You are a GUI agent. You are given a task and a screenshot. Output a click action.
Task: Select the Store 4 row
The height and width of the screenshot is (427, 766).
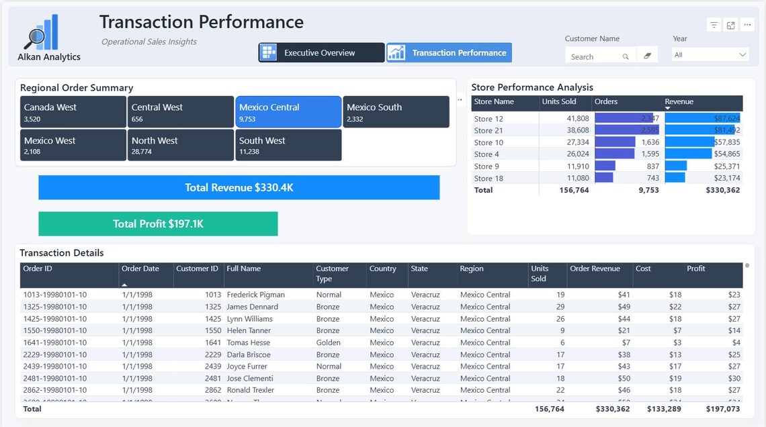click(x=607, y=154)
